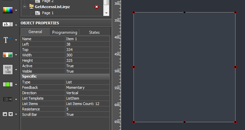Screen dimensions: 245x130
Task: Click the top-left resize handle of list
Action: [x=134, y=12]
